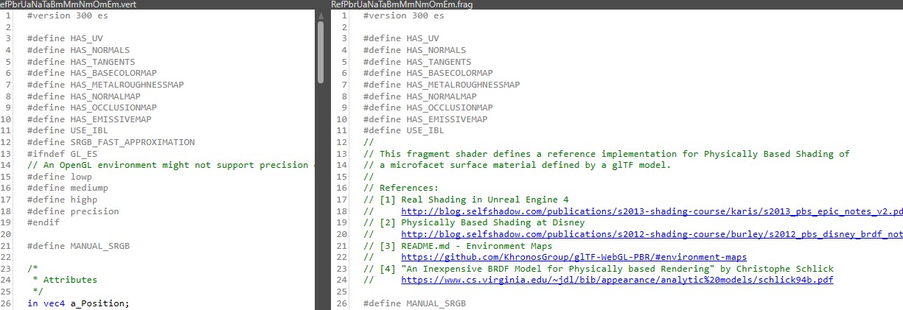This screenshot has width=903, height=310.
Task: Click '#version 300 es' in the .frag pane
Action: pos(405,15)
